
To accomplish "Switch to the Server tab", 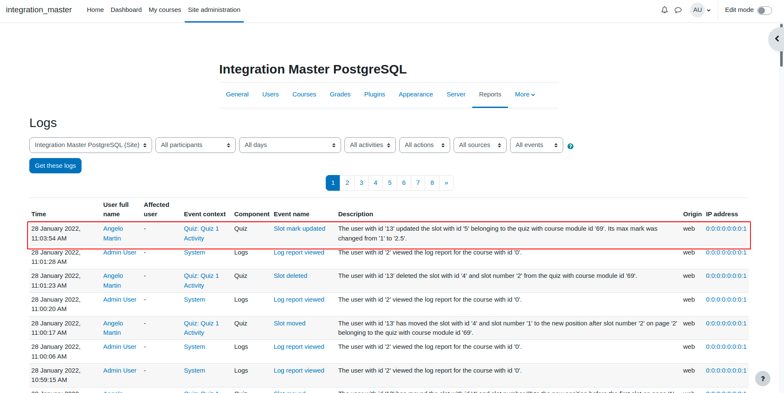I will point(456,94).
